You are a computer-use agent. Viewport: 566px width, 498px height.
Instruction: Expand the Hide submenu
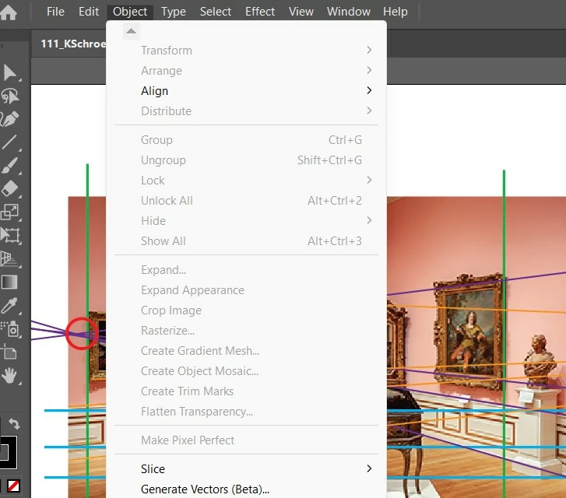click(247, 220)
